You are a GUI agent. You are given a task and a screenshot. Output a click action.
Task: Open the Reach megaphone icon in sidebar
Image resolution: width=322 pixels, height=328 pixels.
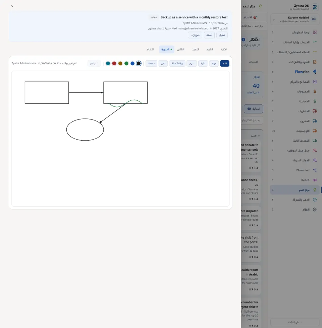315,180
